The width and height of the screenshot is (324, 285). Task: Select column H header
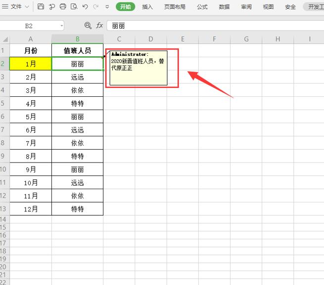click(x=278, y=39)
